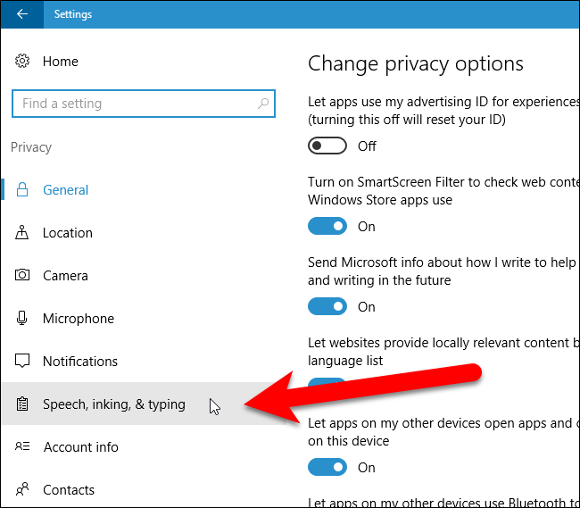Click the Speech, inking, & typing clipboard icon
The width and height of the screenshot is (580, 508).
click(x=23, y=404)
